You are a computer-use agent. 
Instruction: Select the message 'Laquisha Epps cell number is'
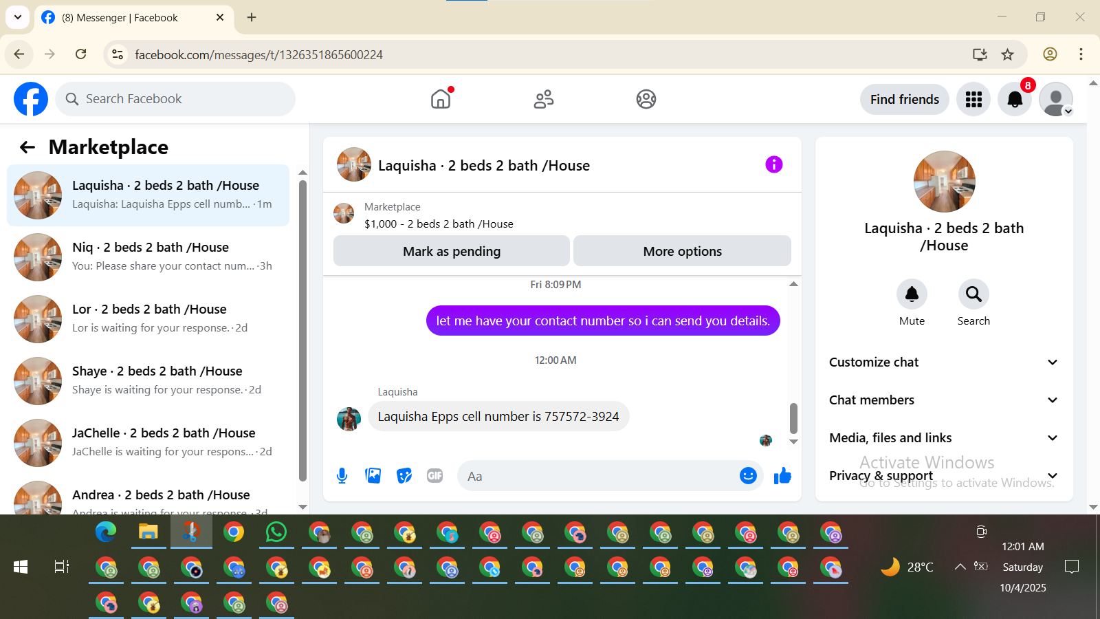pos(498,416)
